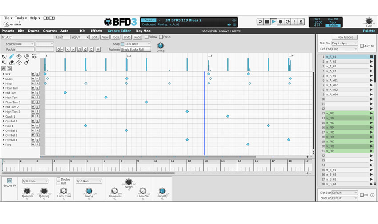
Task: Click the x2 double length button
Action: tap(85, 50)
